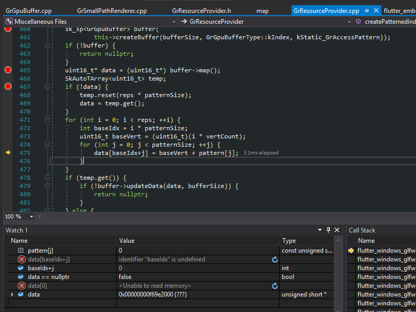Toggle breakpoint on line 465
The height and width of the screenshot is (312, 416).
pyautogui.click(x=8, y=70)
